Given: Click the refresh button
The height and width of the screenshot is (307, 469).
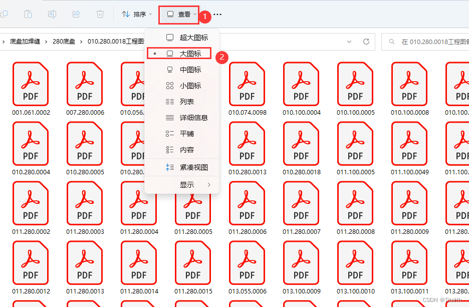Looking at the screenshot, I should point(366,42).
